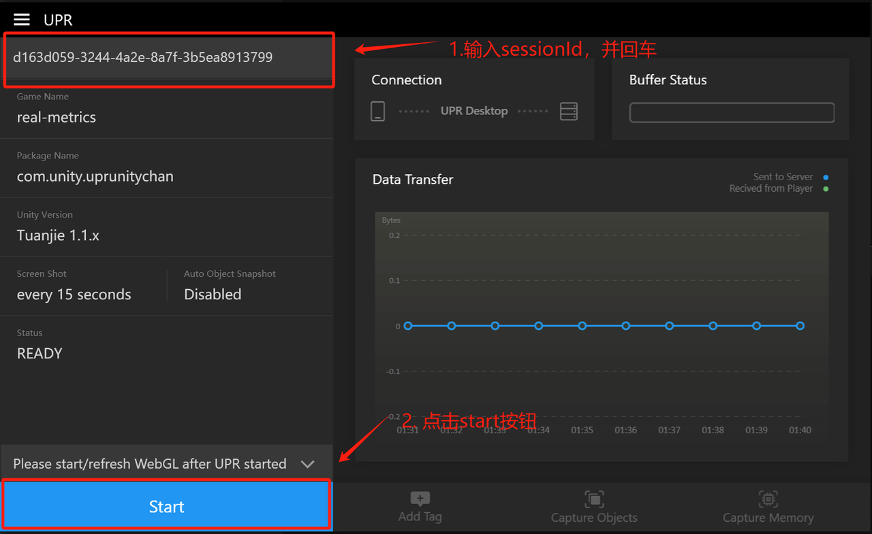Click the UPR Desktop label in Connection
The image size is (872, 534).
pos(473,111)
